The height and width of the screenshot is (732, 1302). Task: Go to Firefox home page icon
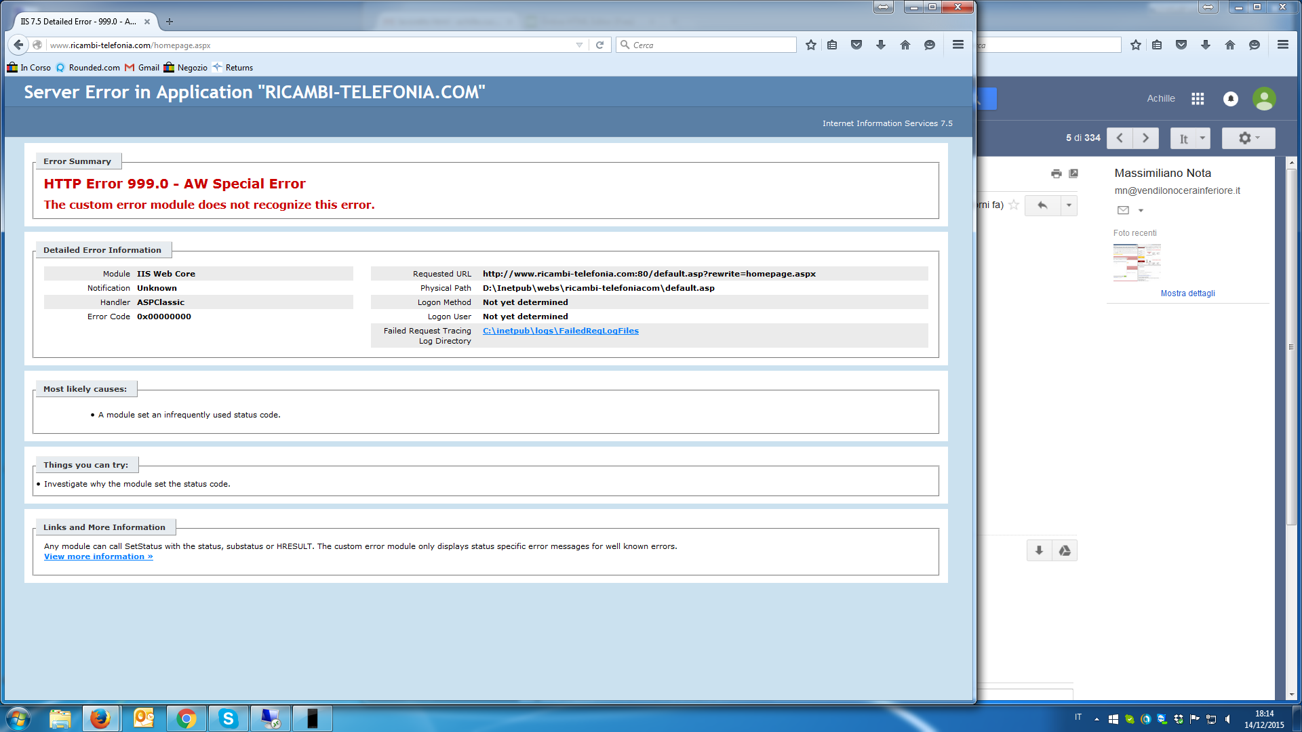[905, 45]
